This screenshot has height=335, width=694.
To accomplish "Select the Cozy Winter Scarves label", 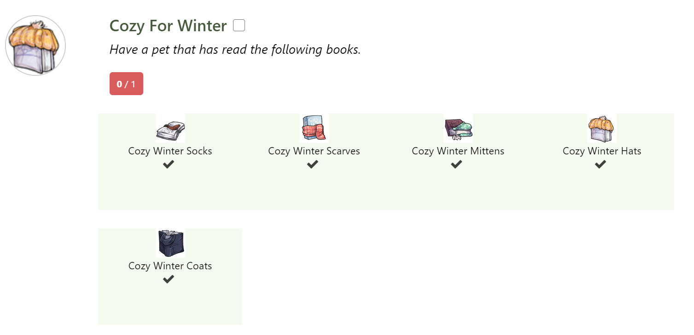I will (314, 151).
